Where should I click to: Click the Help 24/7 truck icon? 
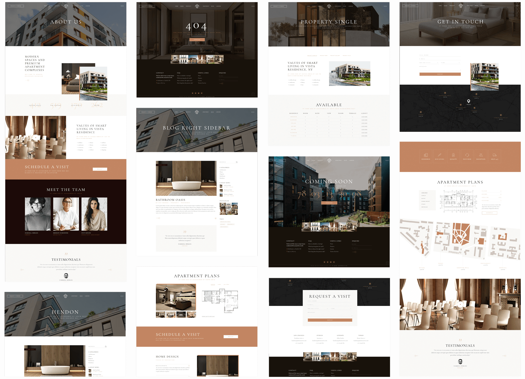494,155
